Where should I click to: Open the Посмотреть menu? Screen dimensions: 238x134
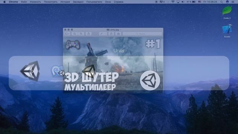[x=51, y=2]
